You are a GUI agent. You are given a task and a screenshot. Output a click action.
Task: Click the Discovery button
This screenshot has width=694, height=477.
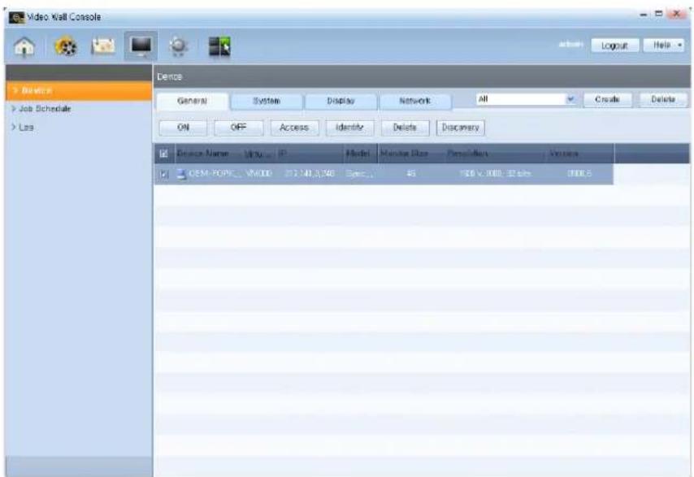tap(460, 128)
